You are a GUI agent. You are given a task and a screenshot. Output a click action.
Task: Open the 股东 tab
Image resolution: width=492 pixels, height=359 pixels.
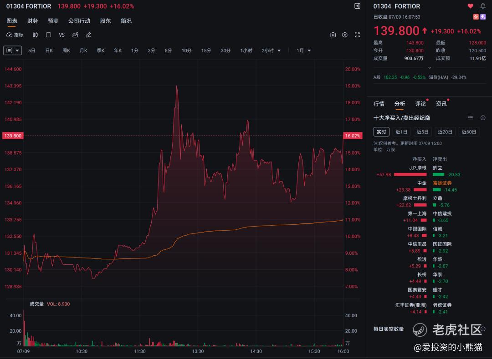pyautogui.click(x=105, y=20)
